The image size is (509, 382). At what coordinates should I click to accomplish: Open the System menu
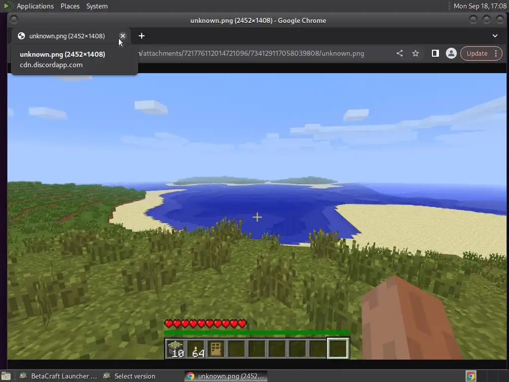pyautogui.click(x=97, y=6)
